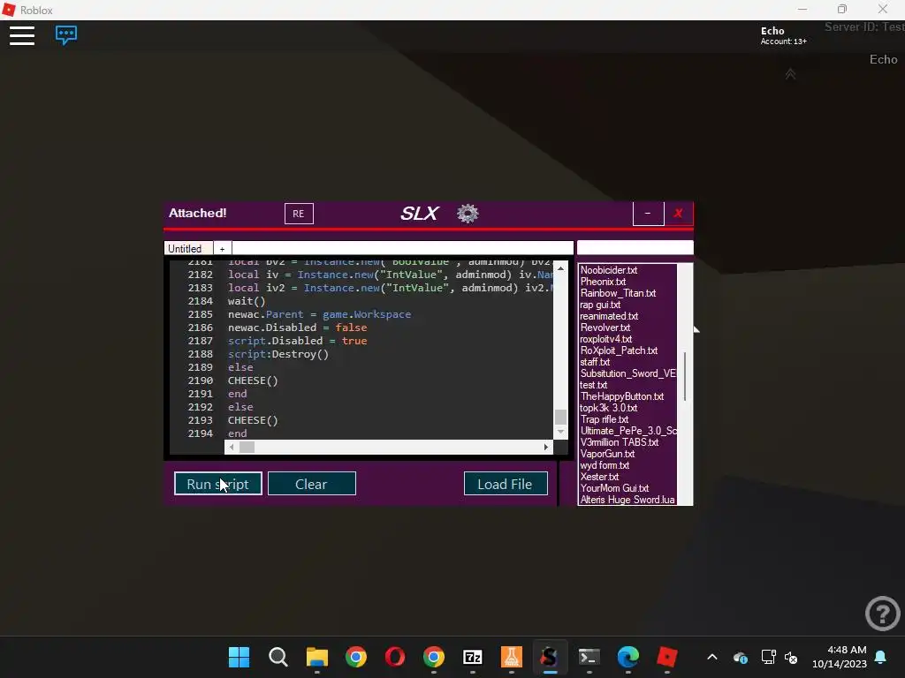Minimize the SLX executor window

[x=648, y=214]
